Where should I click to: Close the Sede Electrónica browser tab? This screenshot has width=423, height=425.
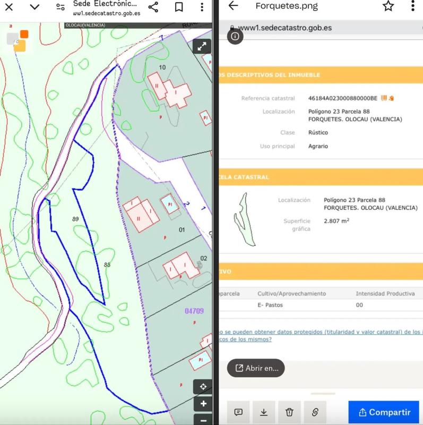click(x=9, y=7)
